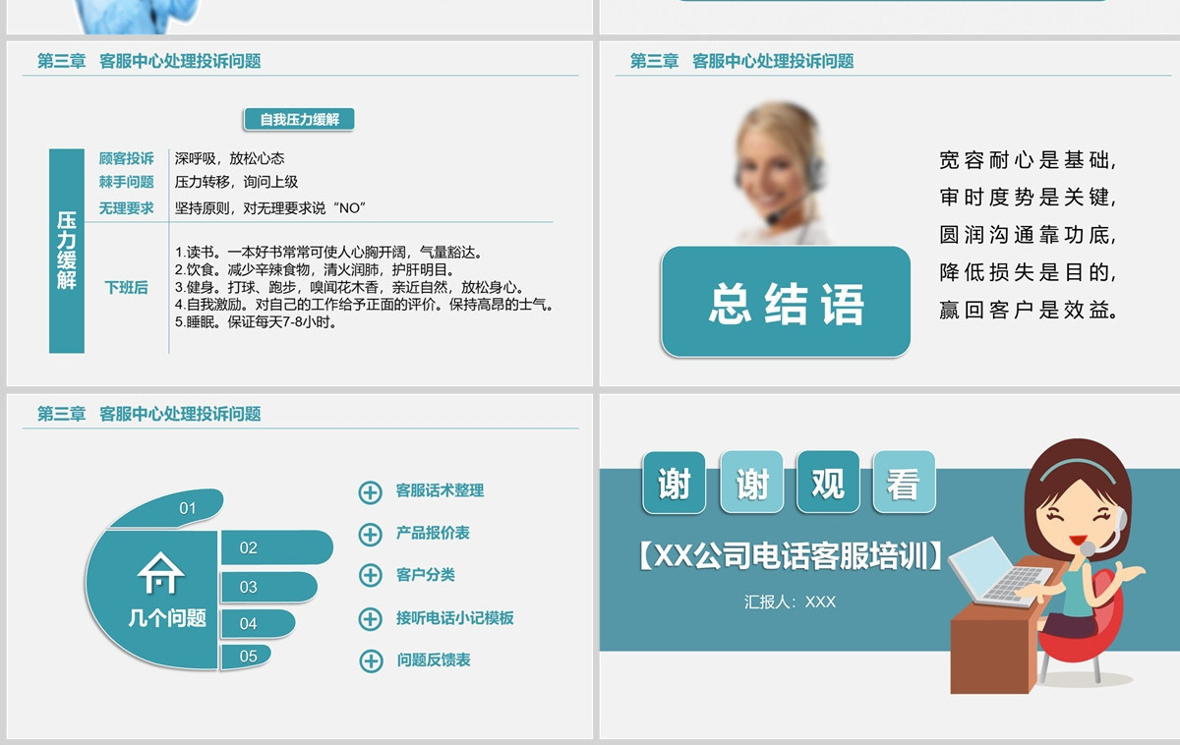1180x745 pixels.
Task: Click the line 宽容耐心是基础
Action: (1029, 160)
